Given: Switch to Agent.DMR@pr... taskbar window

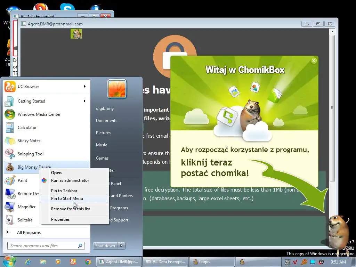Looking at the screenshot, I should coord(120,262).
